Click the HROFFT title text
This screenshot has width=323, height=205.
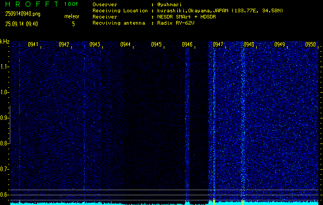tap(32, 4)
